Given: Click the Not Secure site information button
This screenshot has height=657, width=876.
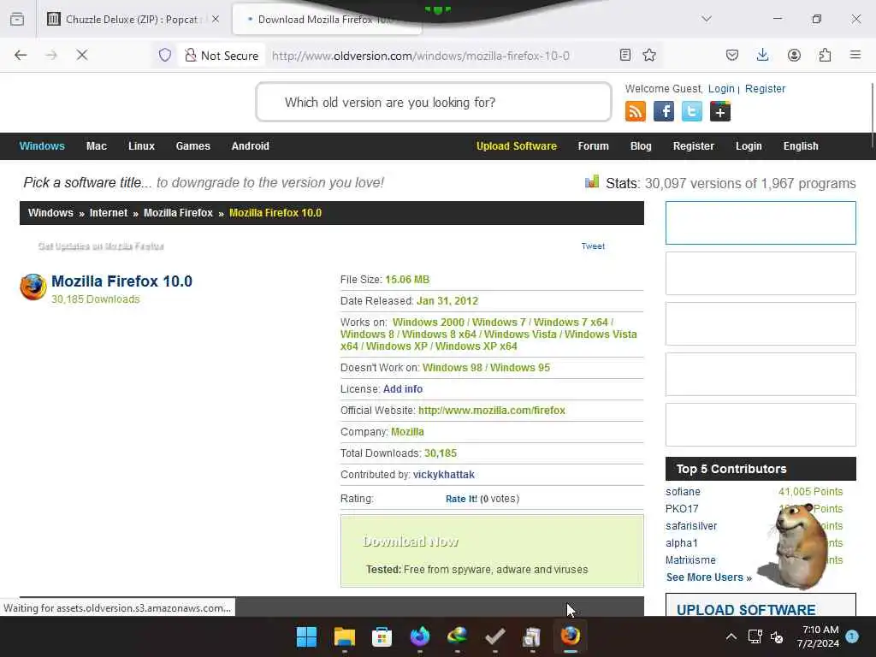Looking at the screenshot, I should click(x=222, y=56).
